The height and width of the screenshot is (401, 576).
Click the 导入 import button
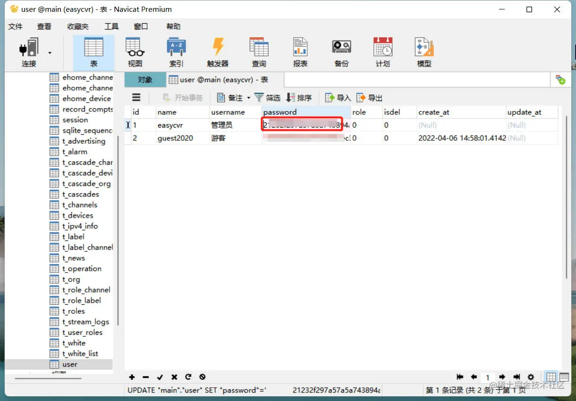338,98
